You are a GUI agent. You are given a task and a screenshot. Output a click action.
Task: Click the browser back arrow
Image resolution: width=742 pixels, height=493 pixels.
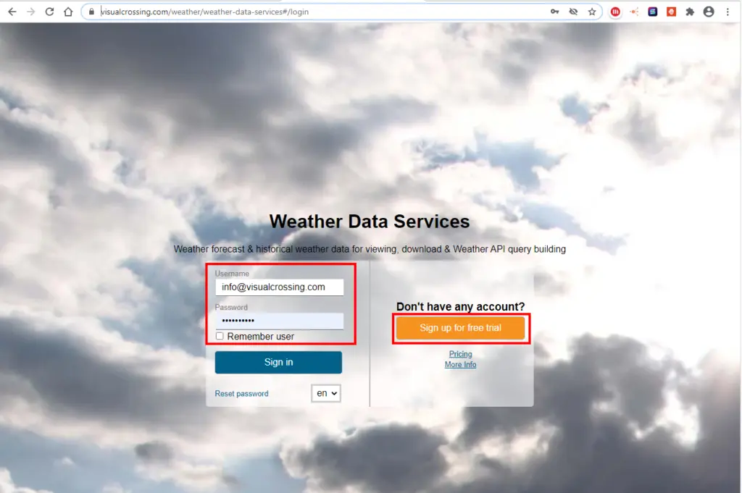point(12,12)
